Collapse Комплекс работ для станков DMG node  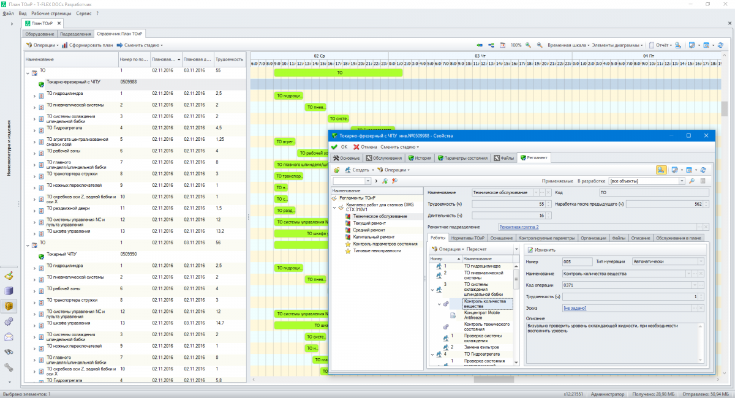pyautogui.click(x=334, y=207)
